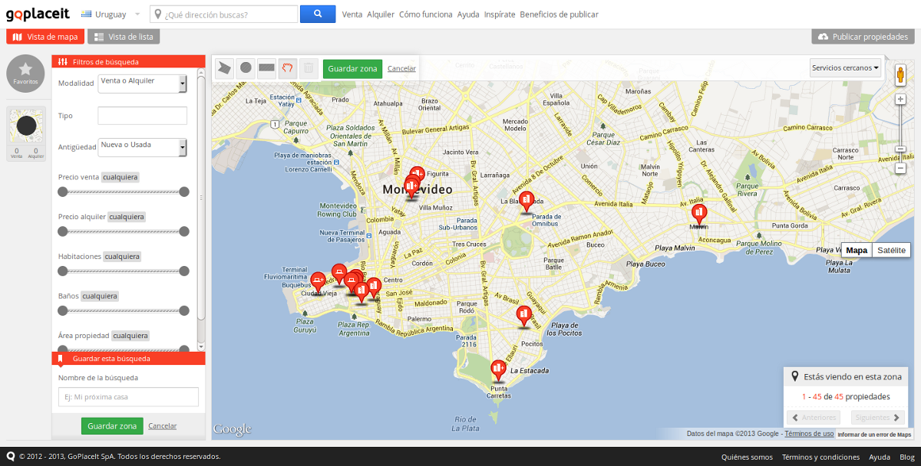This screenshot has height=466, width=921.
Task: Click the Publicar propiedades button
Action: (x=863, y=37)
